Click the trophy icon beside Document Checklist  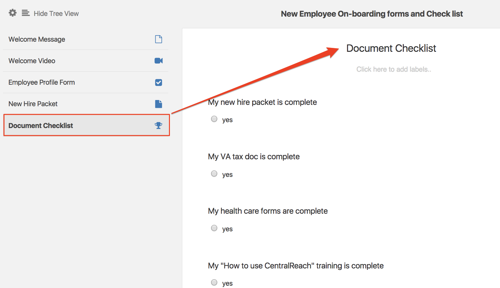pos(159,125)
